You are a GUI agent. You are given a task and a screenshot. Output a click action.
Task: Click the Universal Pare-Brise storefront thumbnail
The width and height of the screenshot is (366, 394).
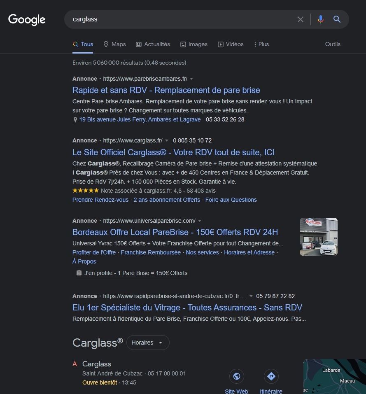point(319,237)
